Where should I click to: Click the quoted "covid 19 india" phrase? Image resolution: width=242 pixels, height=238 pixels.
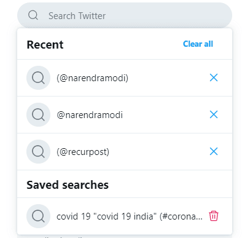tap(125, 216)
